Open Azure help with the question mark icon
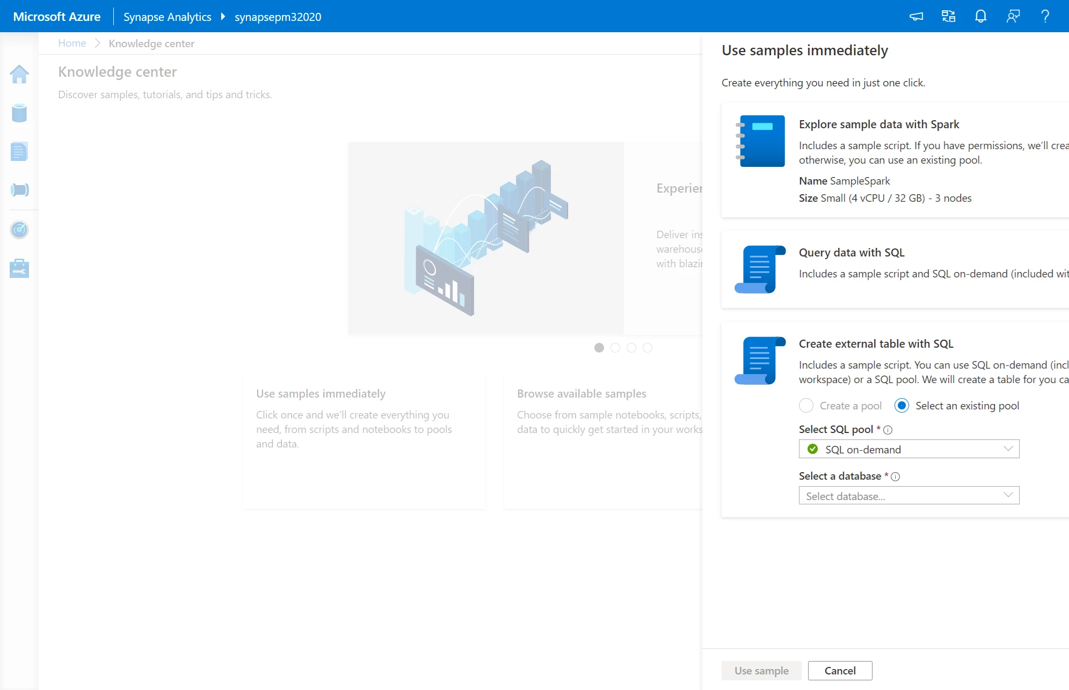 1044,16
